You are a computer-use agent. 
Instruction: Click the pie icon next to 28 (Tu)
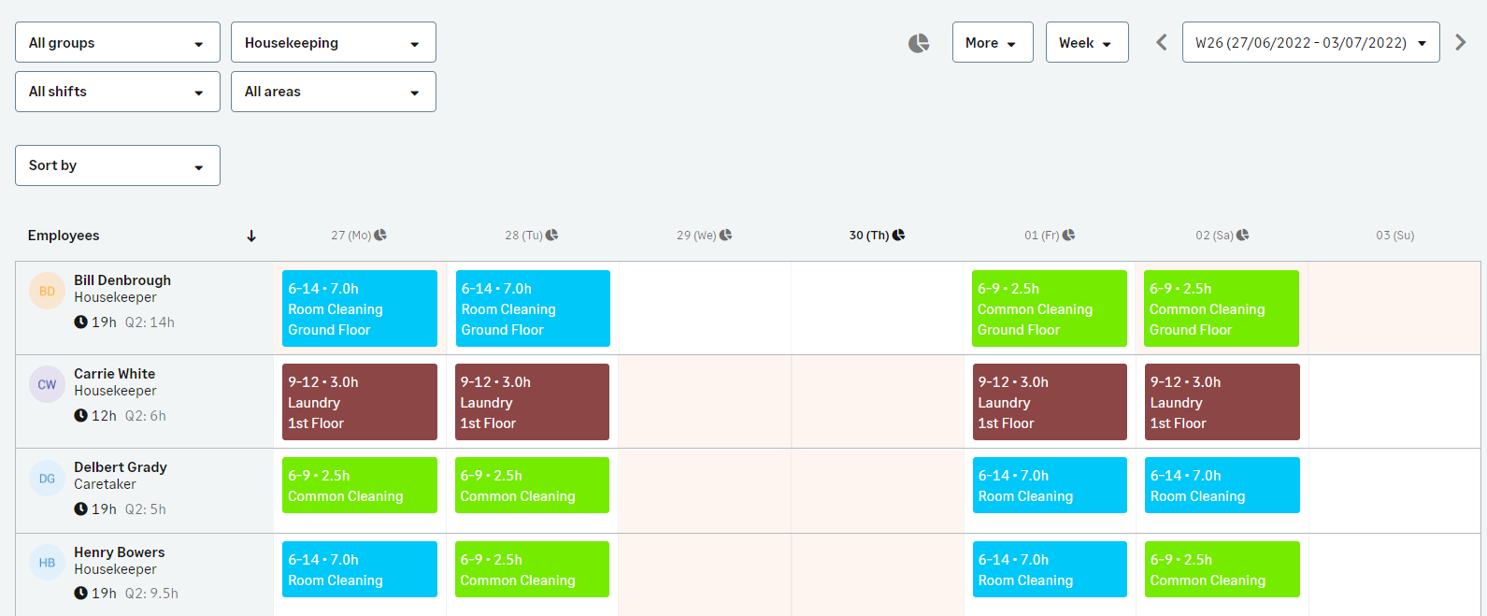(552, 235)
